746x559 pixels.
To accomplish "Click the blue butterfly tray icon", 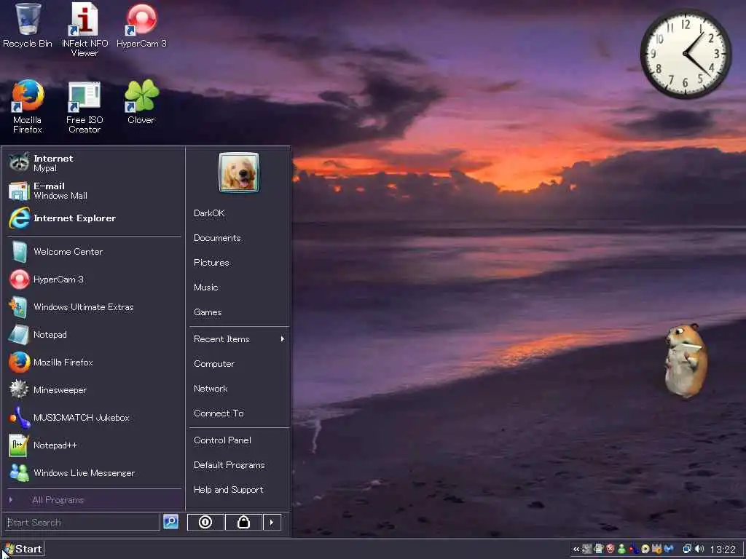I will pyautogui.click(x=669, y=549).
